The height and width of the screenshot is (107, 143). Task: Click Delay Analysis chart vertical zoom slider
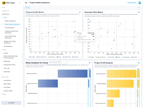(x=89, y=88)
